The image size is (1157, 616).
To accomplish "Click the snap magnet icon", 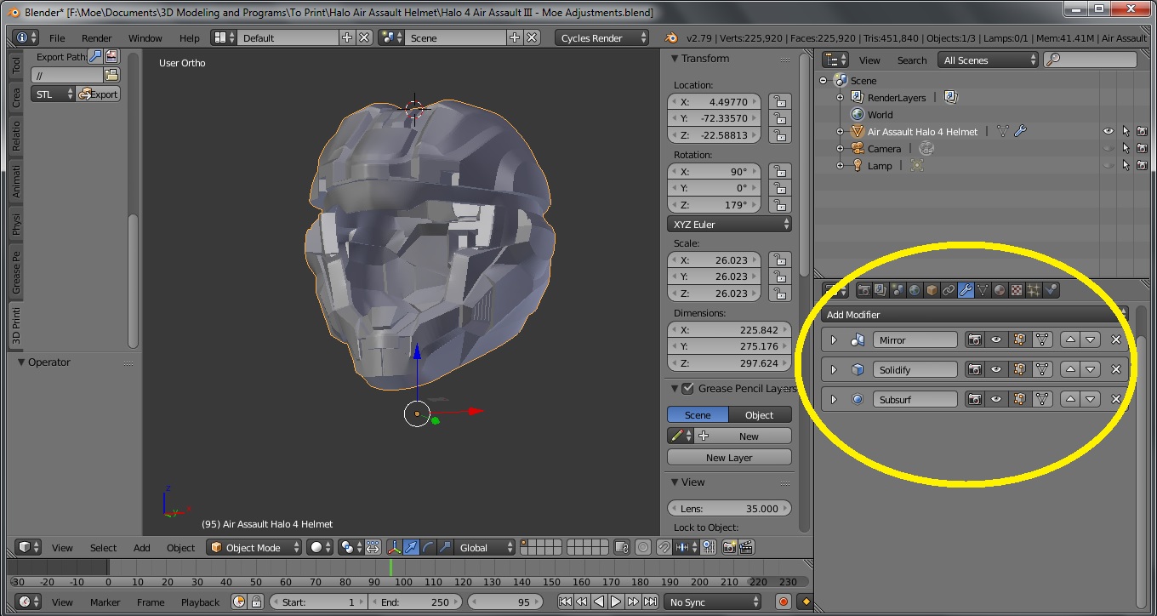I will click(664, 547).
